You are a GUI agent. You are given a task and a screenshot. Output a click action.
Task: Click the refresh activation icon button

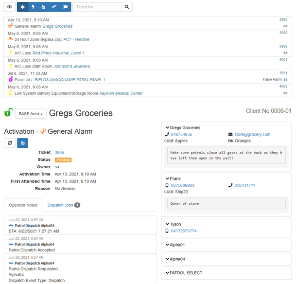(x=10, y=142)
